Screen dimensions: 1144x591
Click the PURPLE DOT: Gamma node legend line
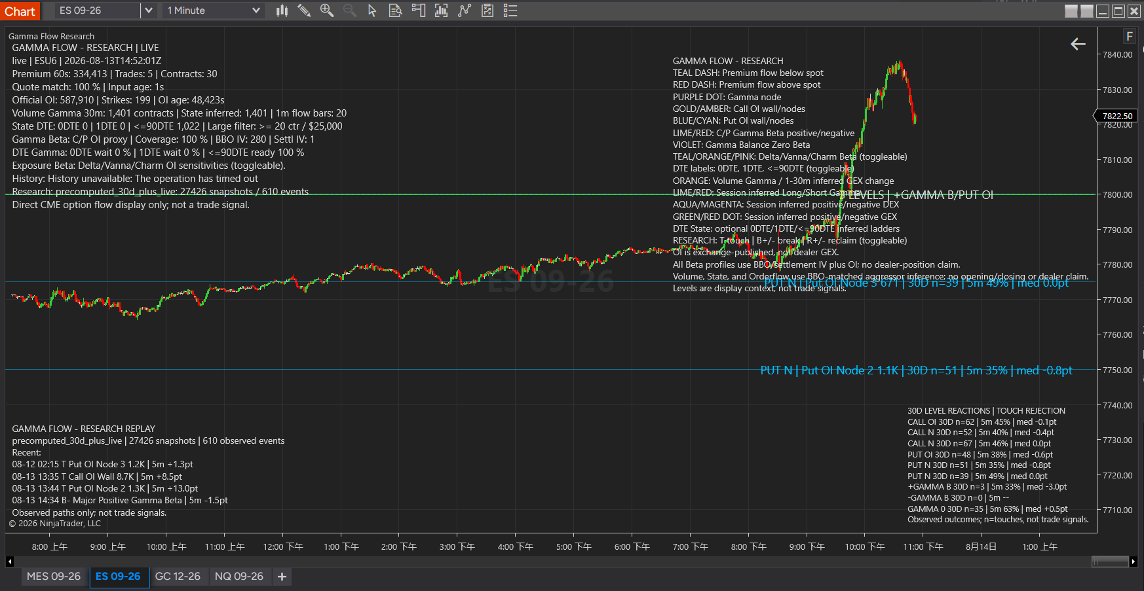(727, 97)
